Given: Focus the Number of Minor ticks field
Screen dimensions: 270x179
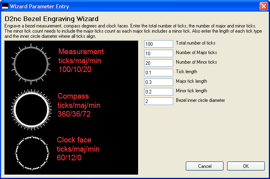Looking at the screenshot, I should [158, 63].
